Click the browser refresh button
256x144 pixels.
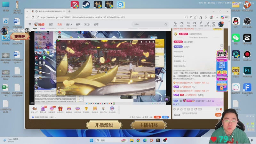point(33,17)
